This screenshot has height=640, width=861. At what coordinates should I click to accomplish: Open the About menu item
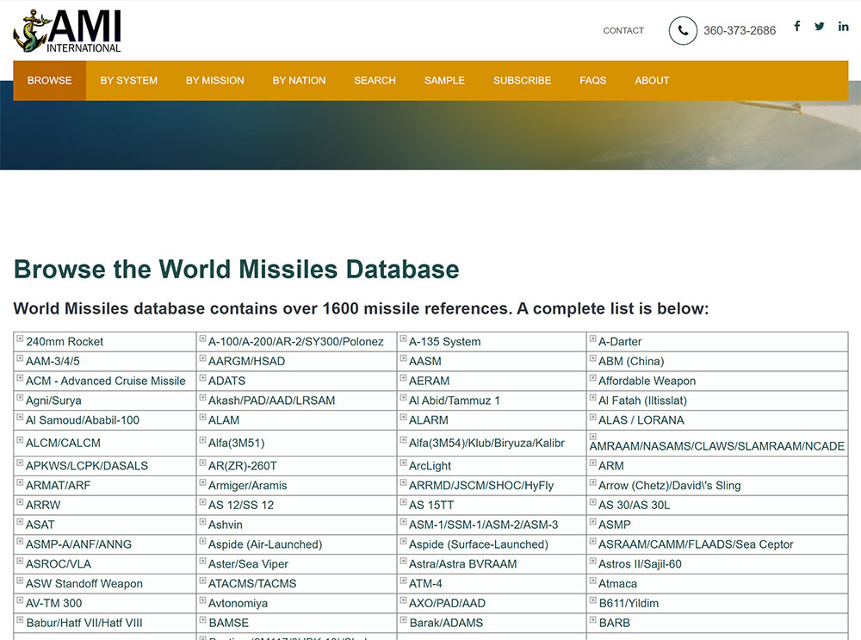coord(652,80)
